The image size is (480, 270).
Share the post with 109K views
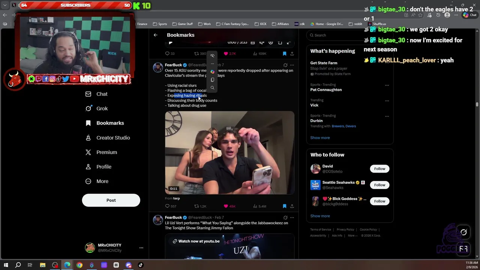tap(292, 54)
